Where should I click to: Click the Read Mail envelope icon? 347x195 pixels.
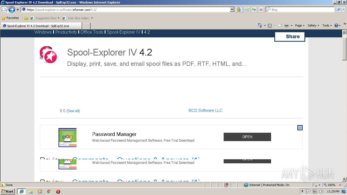coord(280,25)
